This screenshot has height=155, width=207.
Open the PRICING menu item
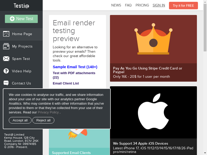(x=142, y=5)
